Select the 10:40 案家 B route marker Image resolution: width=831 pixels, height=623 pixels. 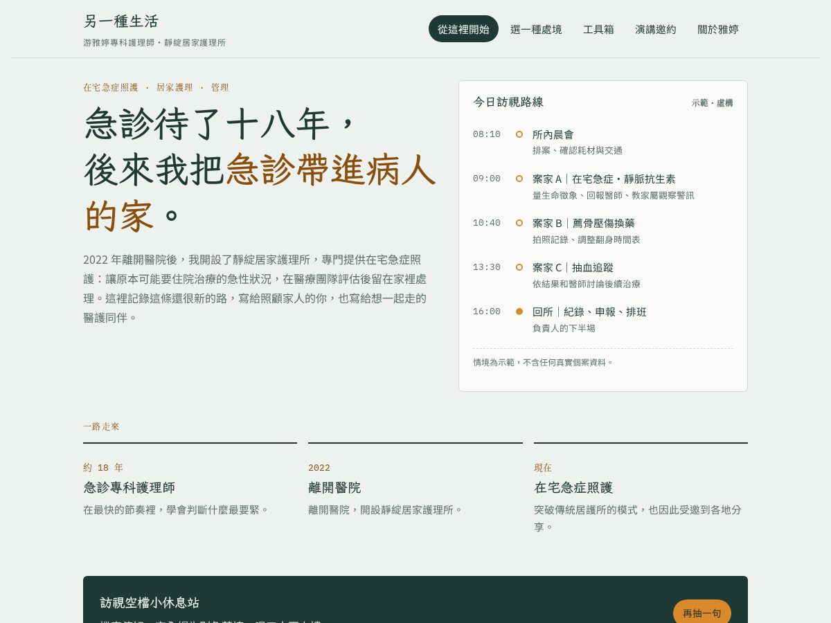[519, 223]
